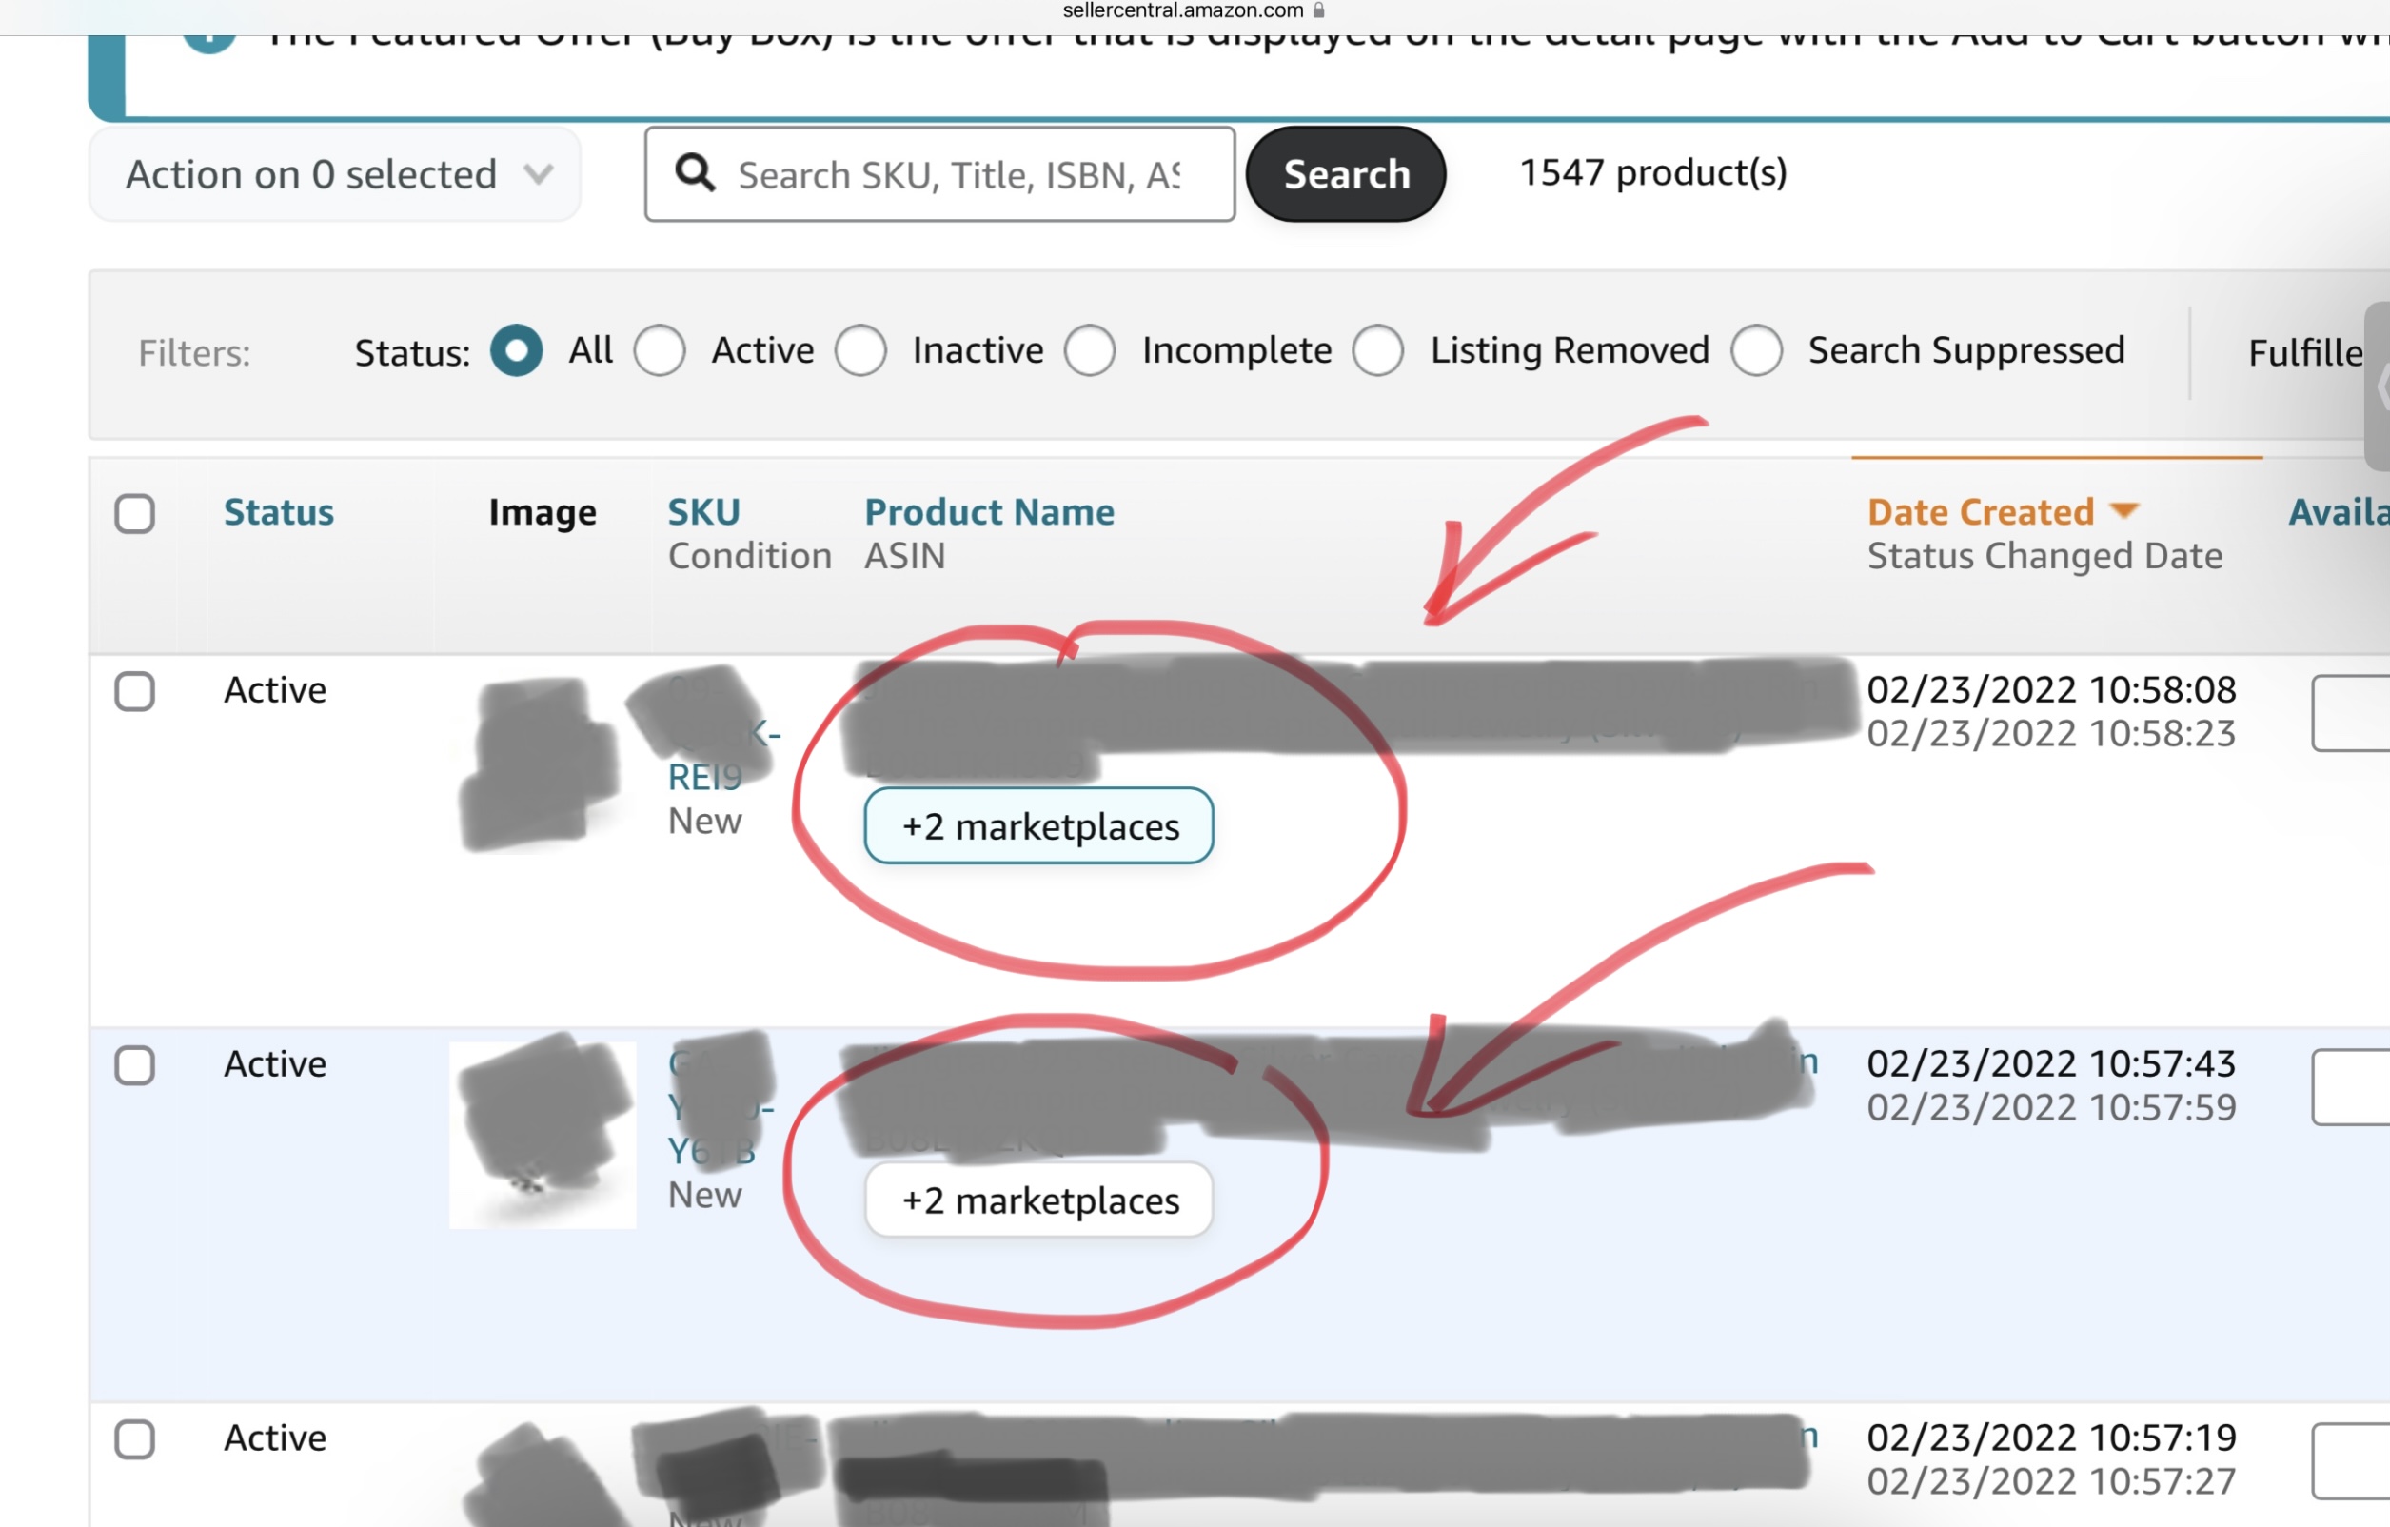Viewport: 2390px width, 1527px height.
Task: Click the quantity input in the 10:57:19 row
Action: click(2350, 1461)
